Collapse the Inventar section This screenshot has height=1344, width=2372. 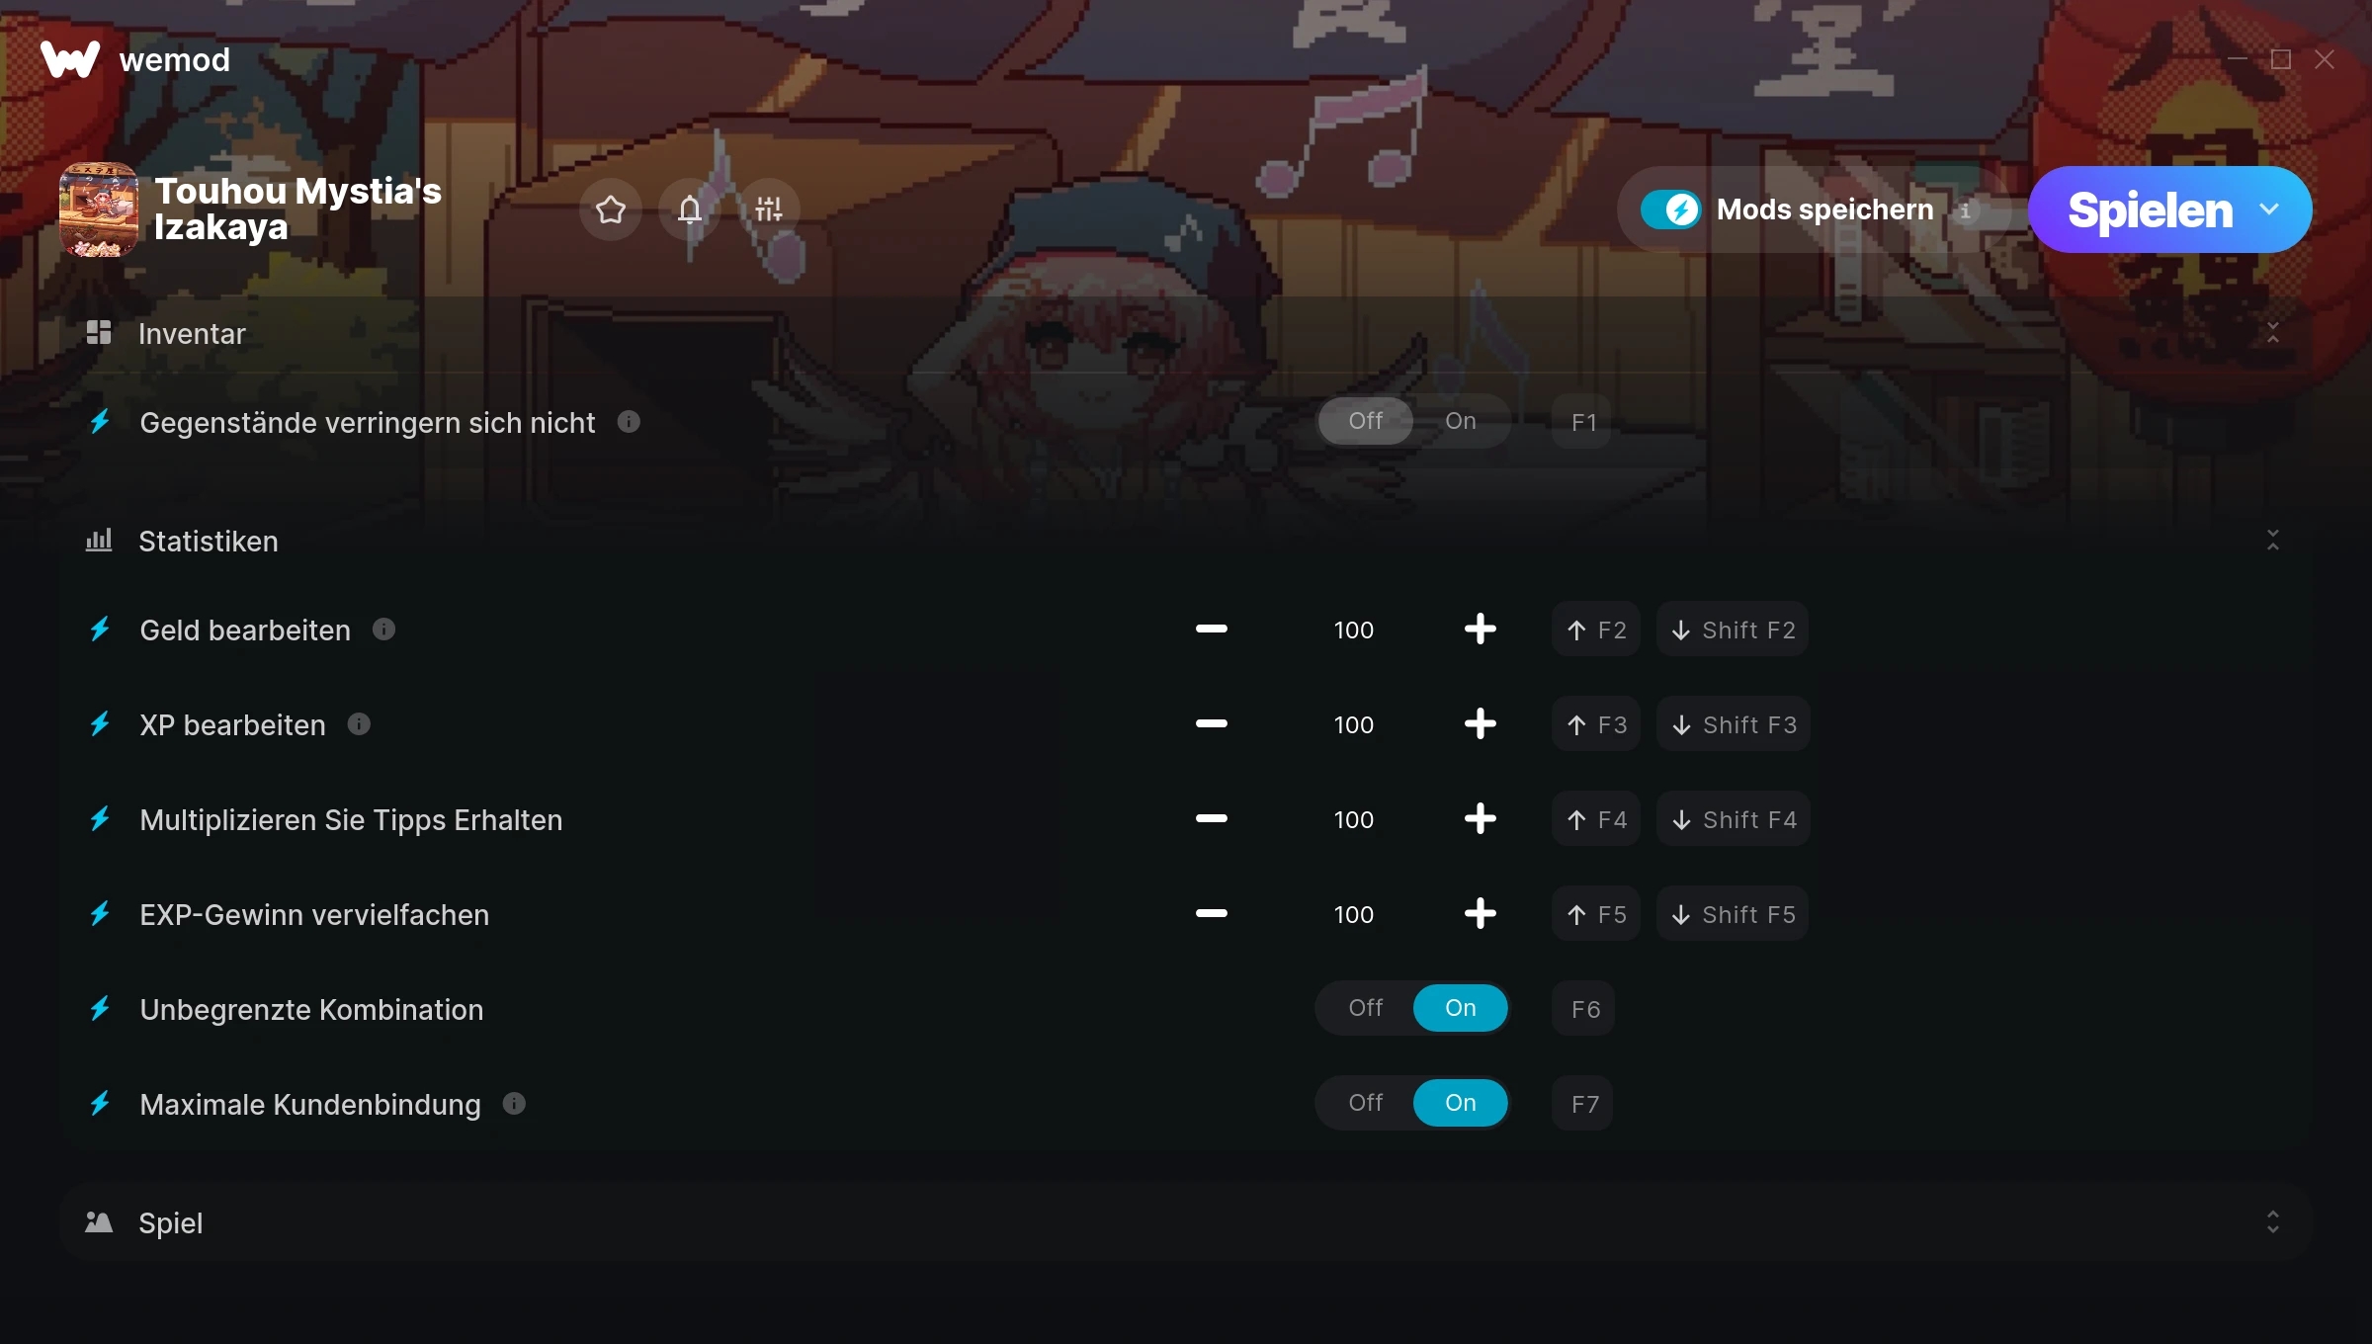tap(2273, 333)
